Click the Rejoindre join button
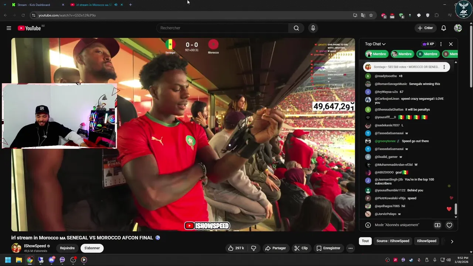 (x=67, y=248)
